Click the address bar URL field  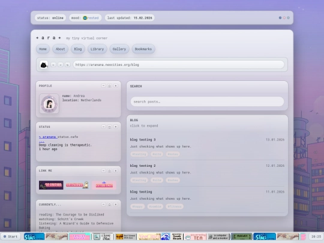[179, 65]
